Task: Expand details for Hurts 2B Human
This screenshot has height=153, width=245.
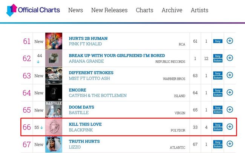Action: 230,41
